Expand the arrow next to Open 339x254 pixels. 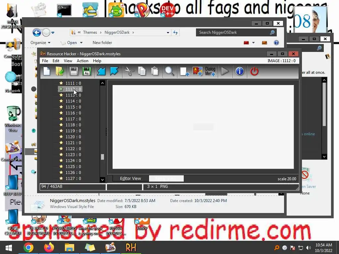pos(81,43)
